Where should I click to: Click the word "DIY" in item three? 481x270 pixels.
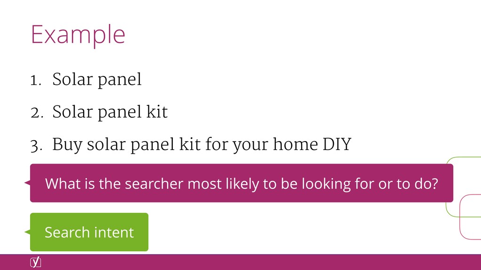click(x=337, y=144)
